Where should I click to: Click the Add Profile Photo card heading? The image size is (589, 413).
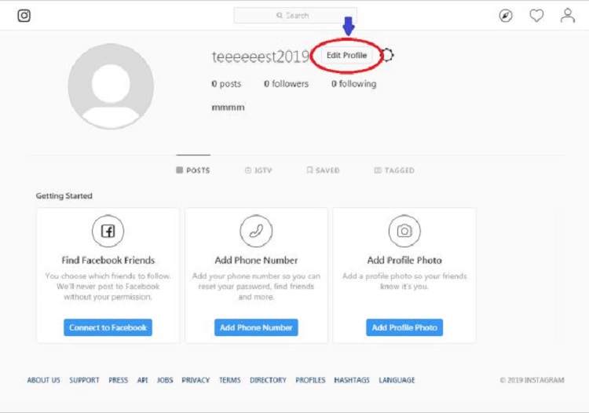[x=404, y=260]
